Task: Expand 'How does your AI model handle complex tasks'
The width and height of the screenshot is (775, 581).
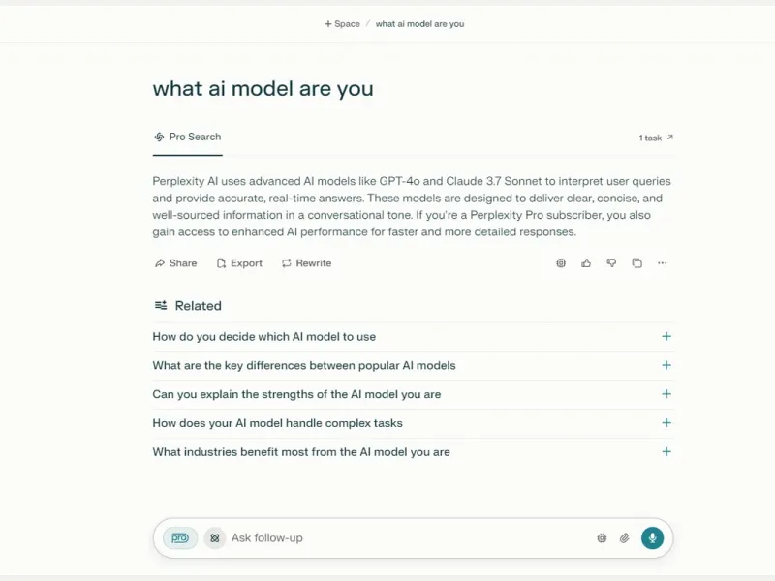Action: point(666,423)
